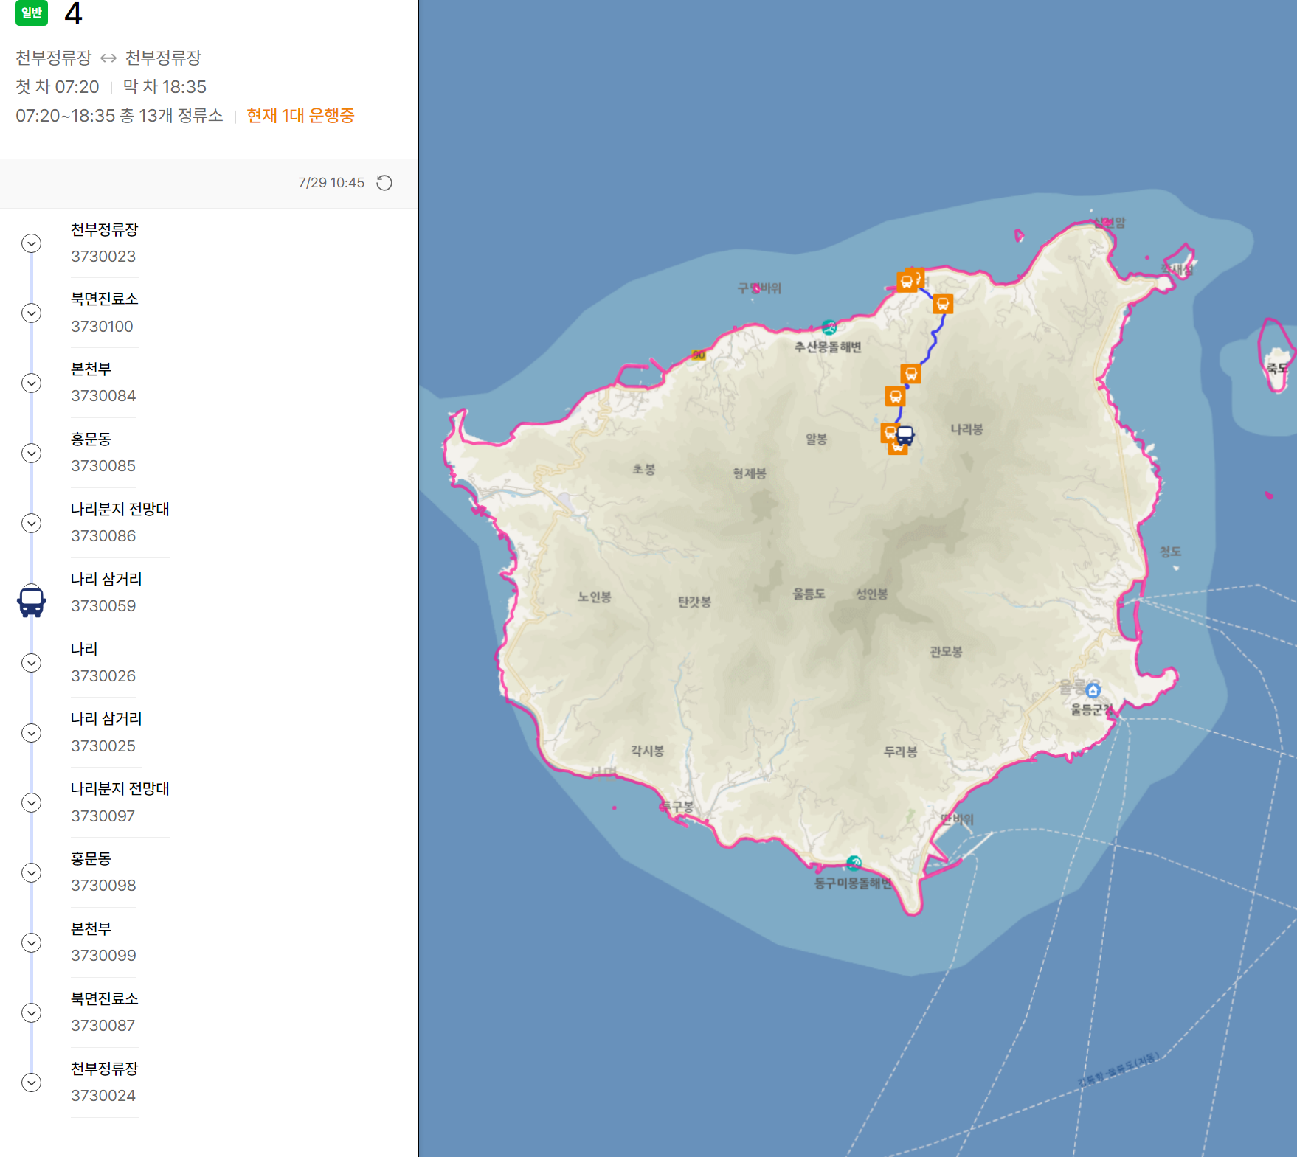The width and height of the screenshot is (1297, 1157).
Task: Click the 7/29 10:45 update timestamp
Action: click(331, 183)
